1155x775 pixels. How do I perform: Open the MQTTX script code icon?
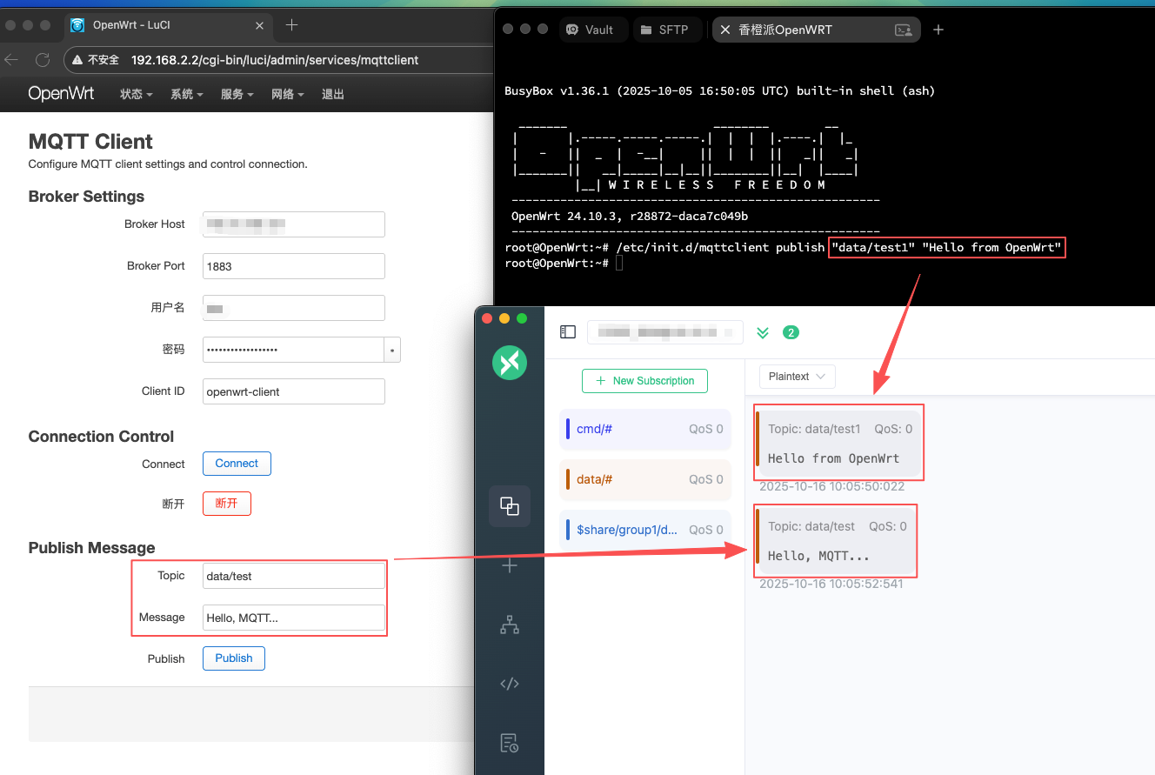[510, 684]
